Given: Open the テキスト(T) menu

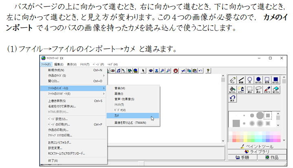Looking at the screenshot, I should (85, 64).
